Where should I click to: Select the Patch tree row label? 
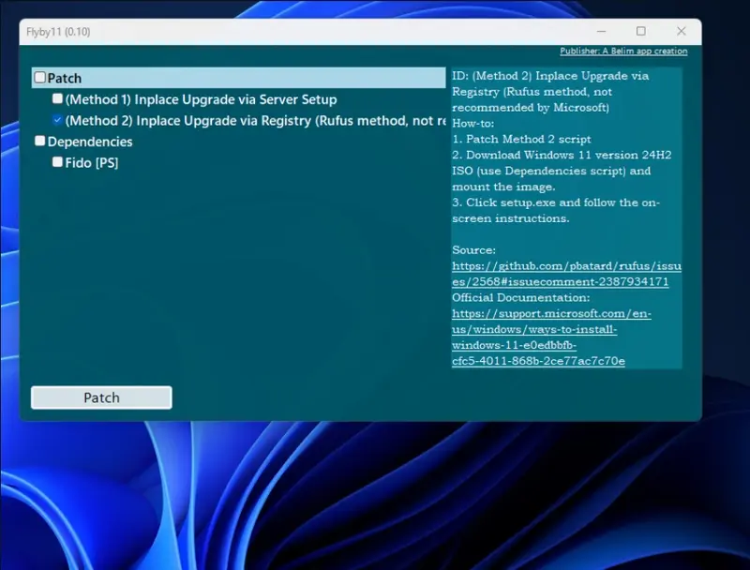65,78
